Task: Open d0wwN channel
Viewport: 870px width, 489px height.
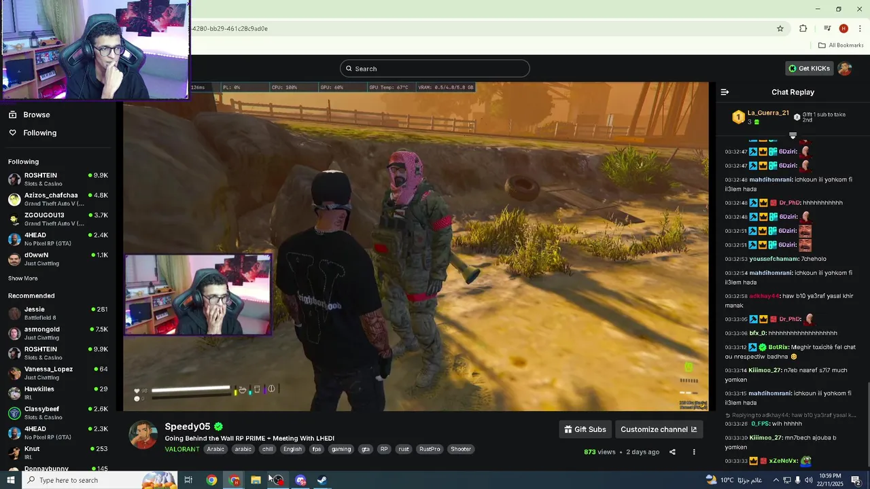Action: point(58,259)
